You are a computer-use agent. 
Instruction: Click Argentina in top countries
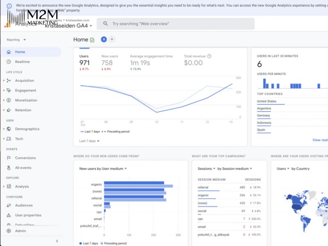click(264, 108)
